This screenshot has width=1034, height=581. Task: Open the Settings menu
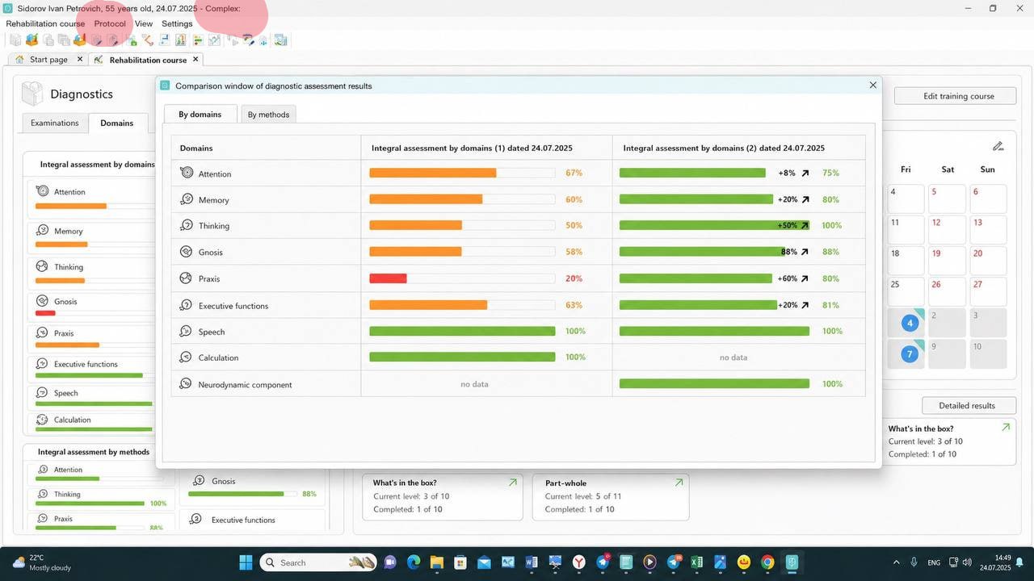pos(177,23)
